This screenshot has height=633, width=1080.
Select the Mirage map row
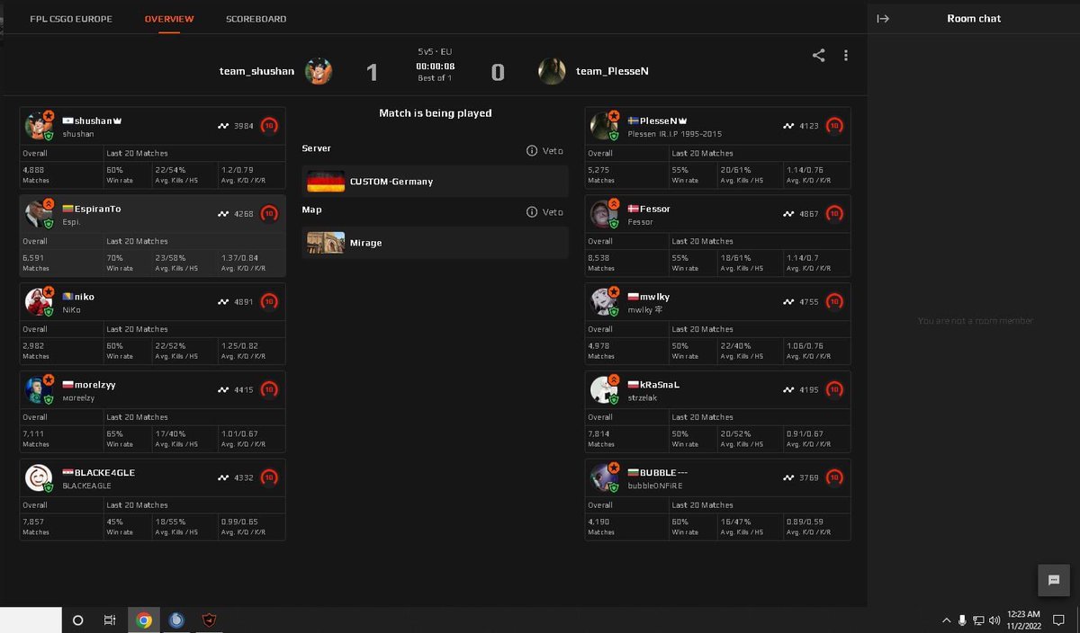pos(435,243)
